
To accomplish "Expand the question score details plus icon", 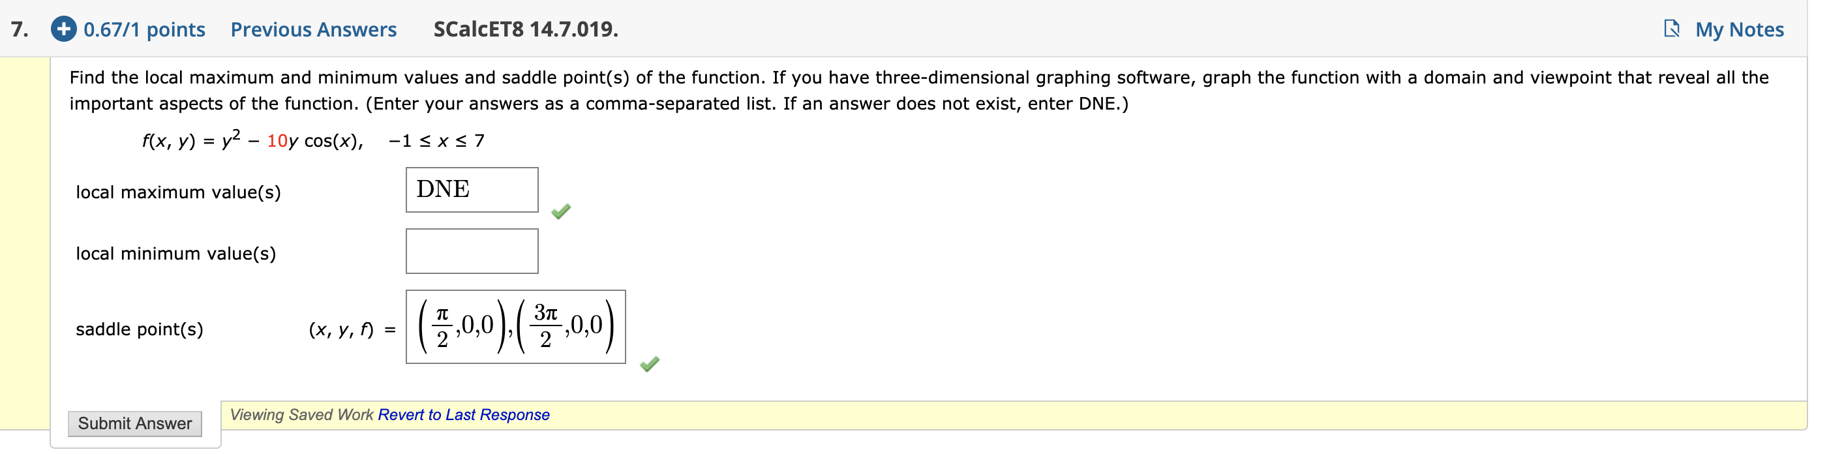I will [x=63, y=29].
